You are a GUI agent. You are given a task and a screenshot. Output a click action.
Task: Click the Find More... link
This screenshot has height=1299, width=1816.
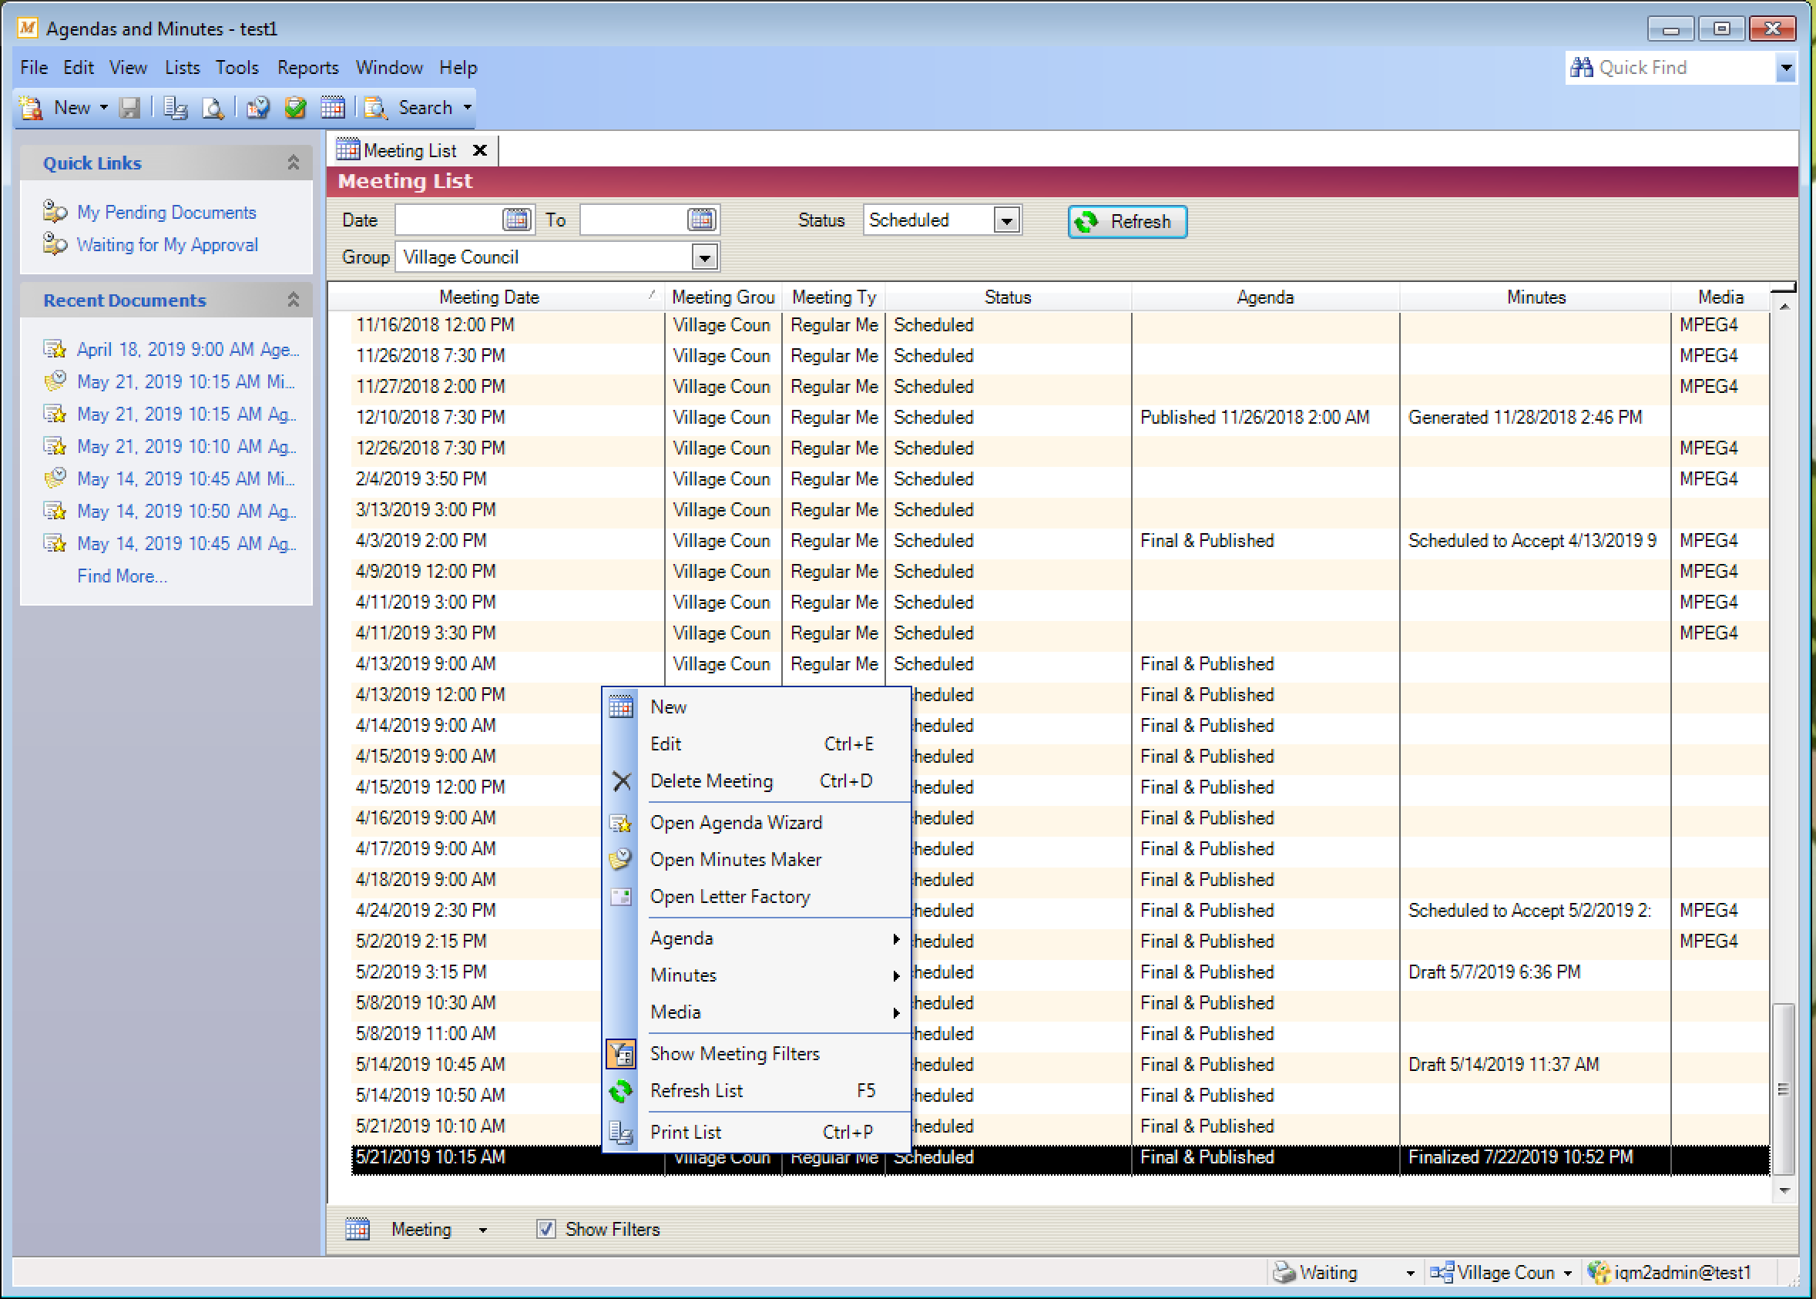122,576
